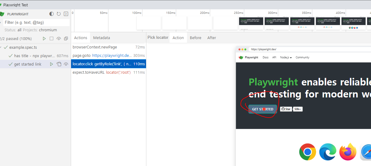Open the Status: all filter
Image resolution: width=371 pixels, height=166 pixels.
13,30
